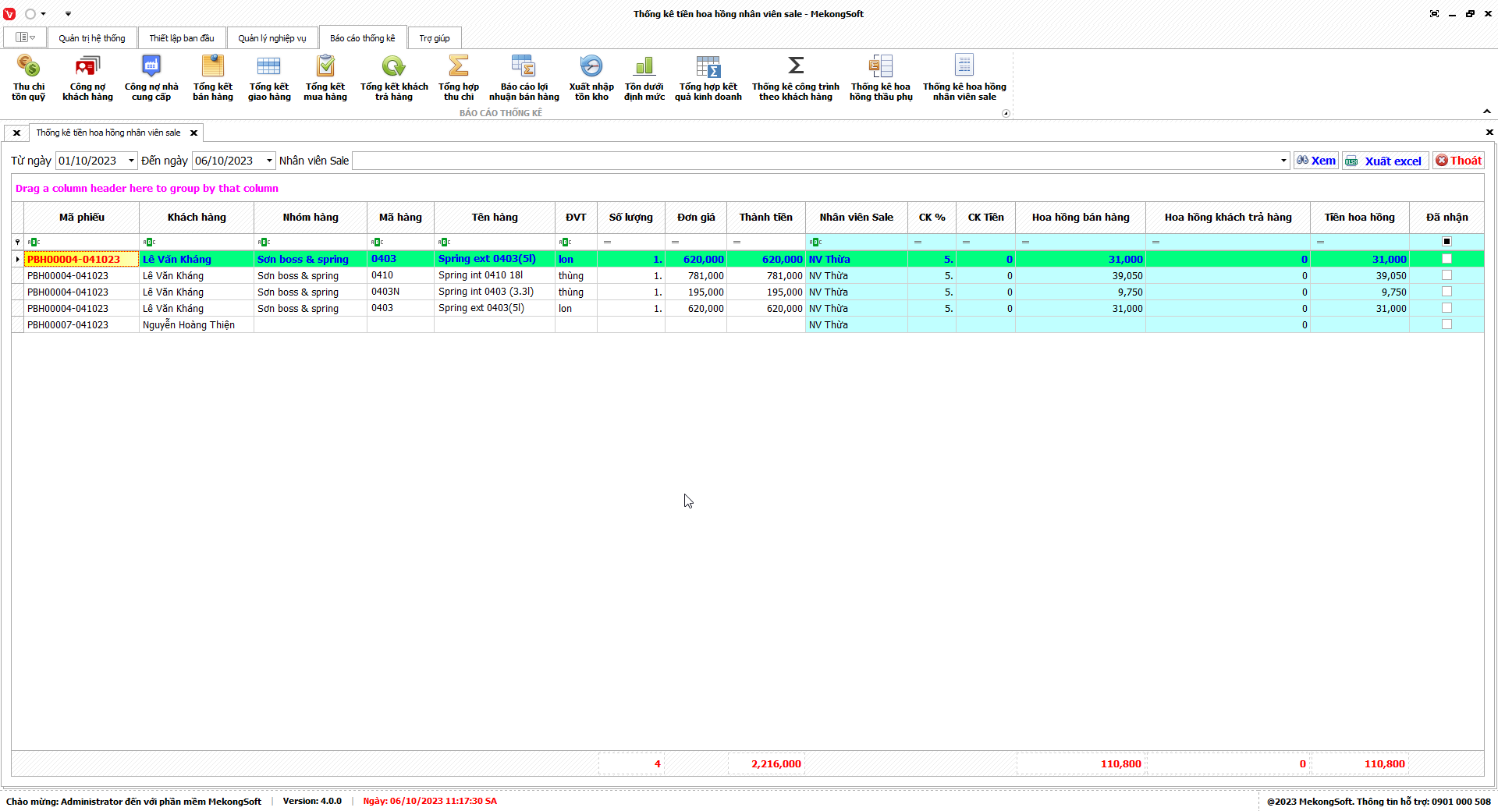Image resolution: width=1498 pixels, height=811 pixels.
Task: Sort by Thành tiền column header
Action: tap(766, 218)
